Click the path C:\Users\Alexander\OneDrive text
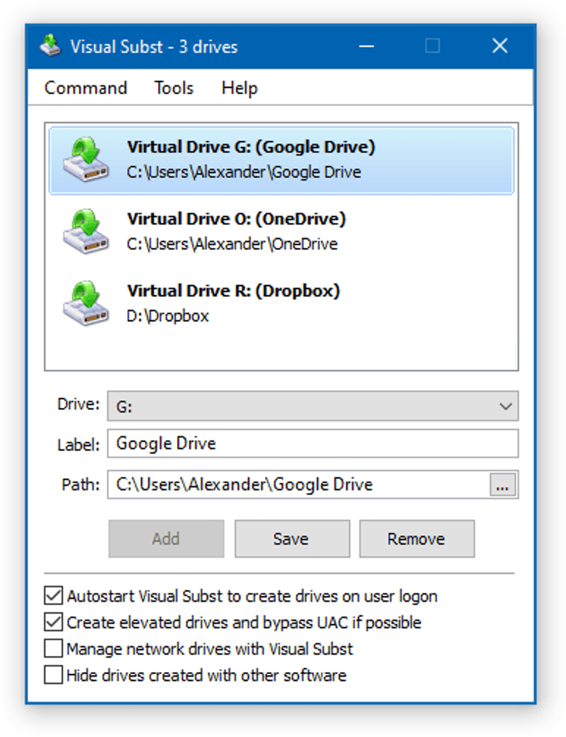 click(232, 244)
